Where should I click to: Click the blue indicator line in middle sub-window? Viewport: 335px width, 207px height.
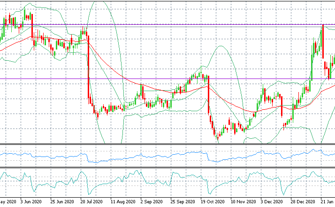(167, 157)
